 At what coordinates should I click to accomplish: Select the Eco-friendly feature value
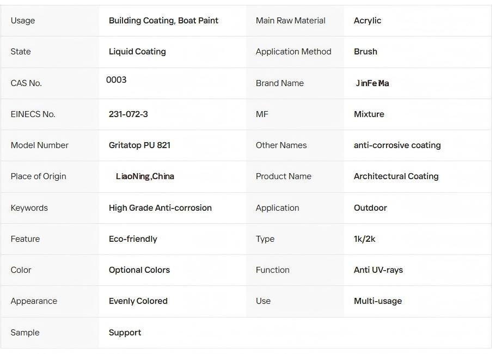(x=133, y=239)
